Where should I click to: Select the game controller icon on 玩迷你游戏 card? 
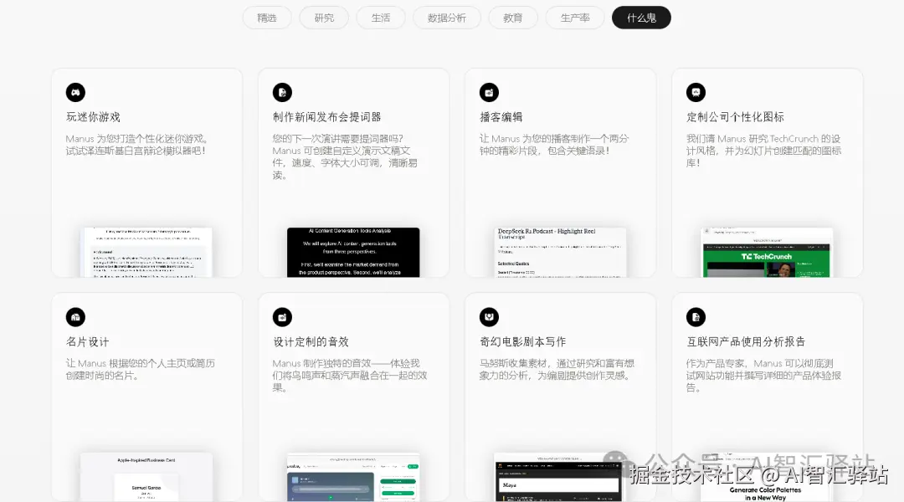coord(75,92)
